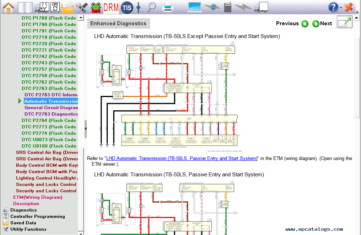This screenshot has width=361, height=235.
Task: Click the expand view icon beside Next
Action: pyautogui.click(x=345, y=22)
